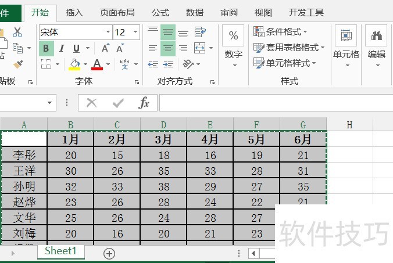This screenshot has width=393, height=263.
Task: Open font color dropdown arrow
Action: pos(108,64)
